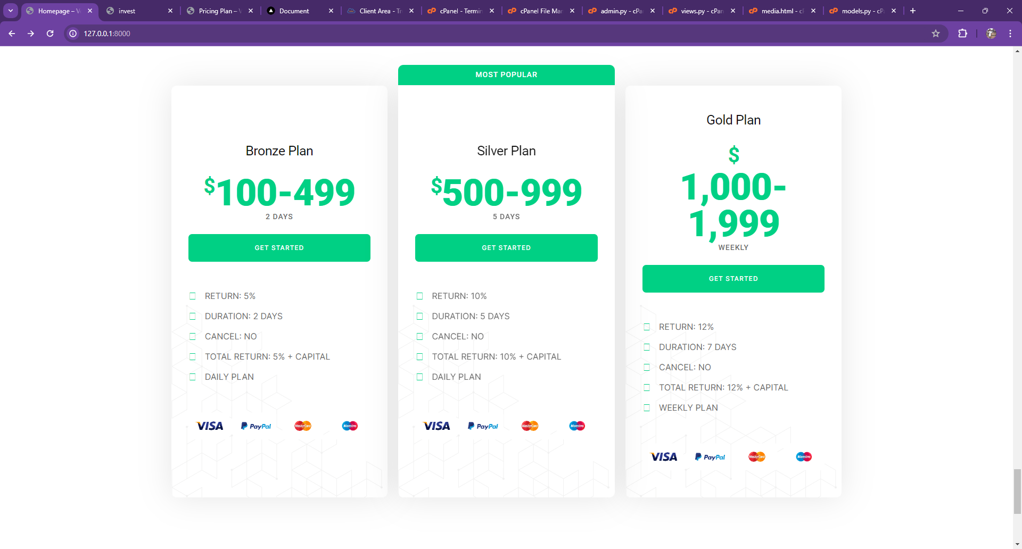
Task: Switch to the Pricing Plan tab
Action: point(219,11)
